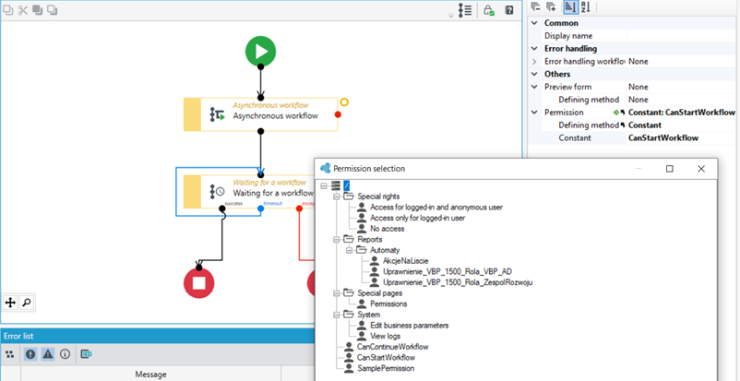Click the teal export icon in Error list

pyautogui.click(x=86, y=353)
